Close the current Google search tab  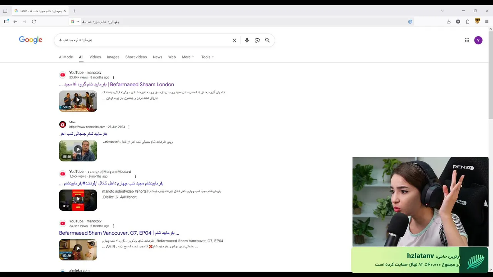(65, 11)
